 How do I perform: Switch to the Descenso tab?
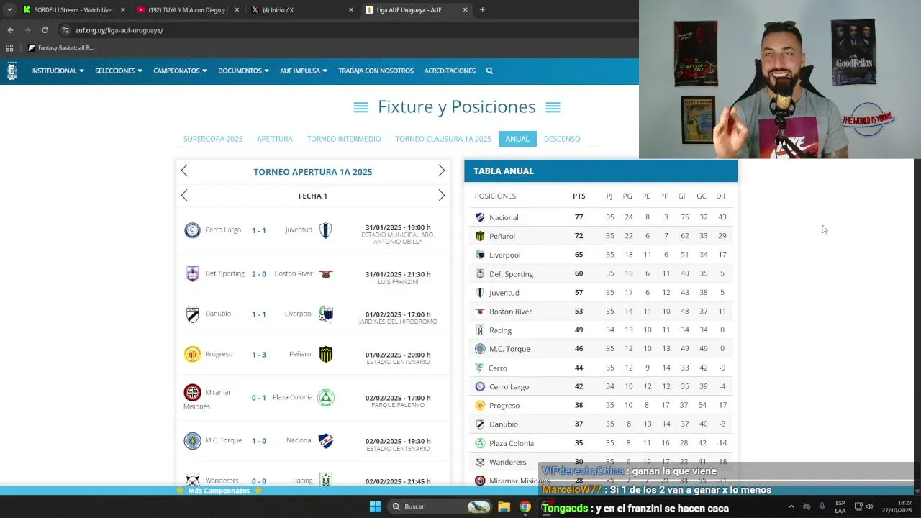click(562, 139)
